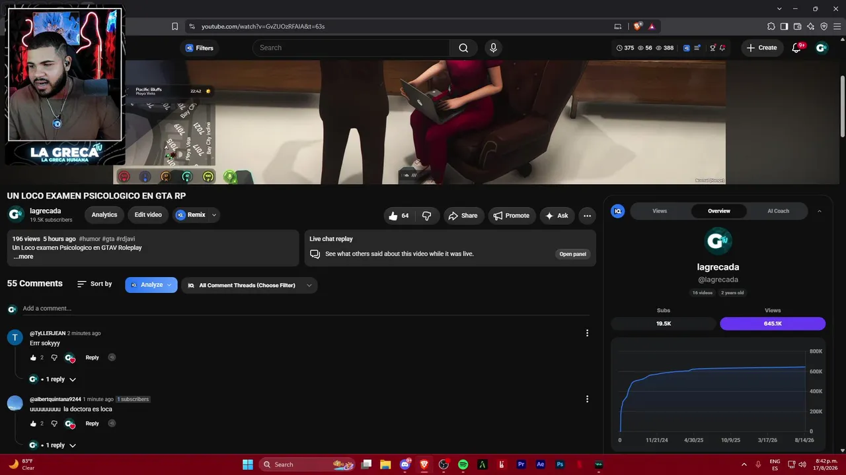Open the Create button
846x475 pixels.
pyautogui.click(x=761, y=48)
